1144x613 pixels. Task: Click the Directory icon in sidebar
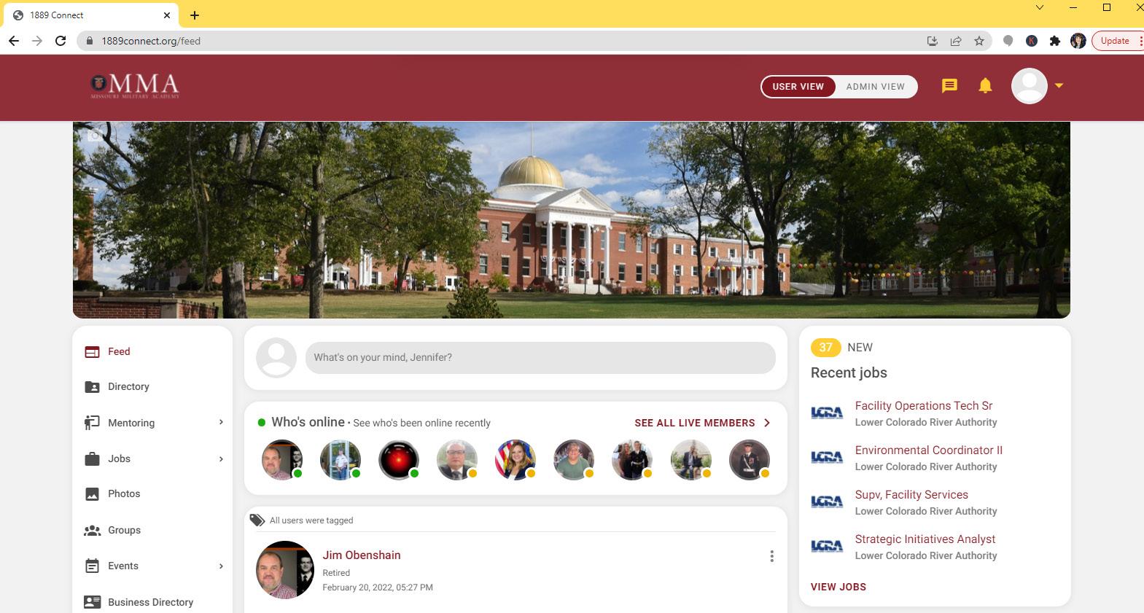click(x=92, y=387)
